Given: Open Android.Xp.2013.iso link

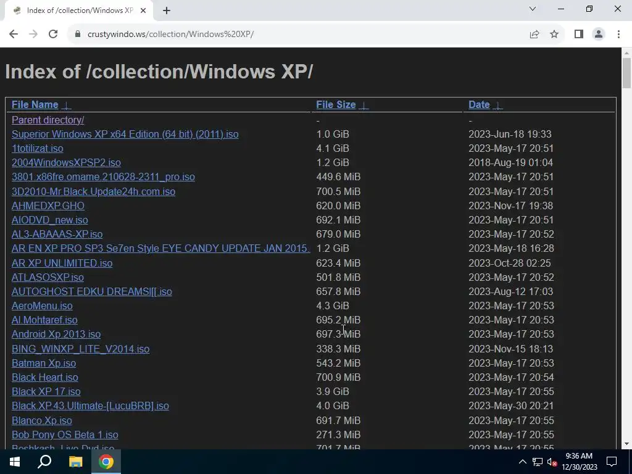Looking at the screenshot, I should 56,334.
